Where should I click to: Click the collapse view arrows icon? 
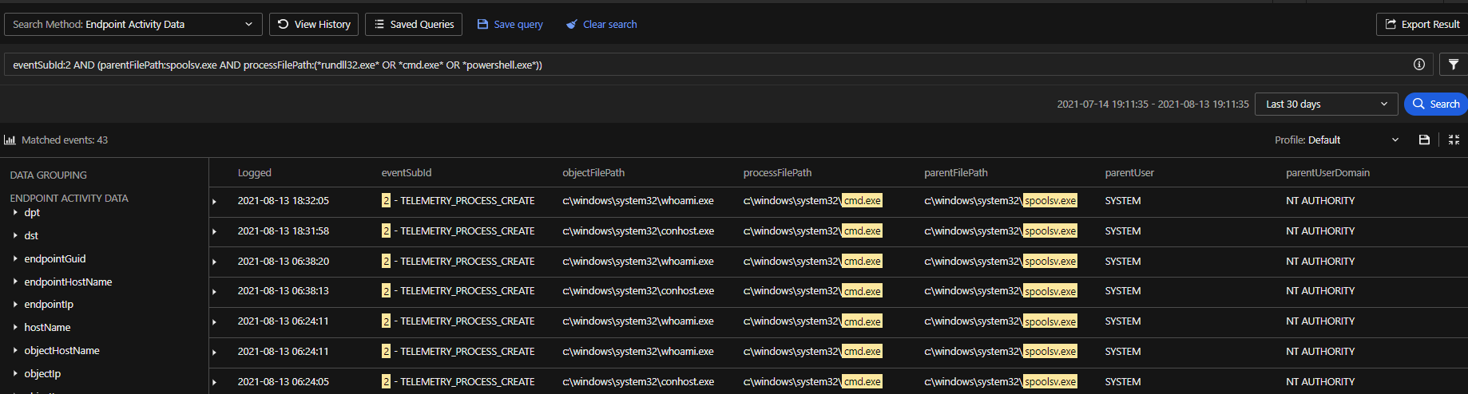pos(1454,140)
